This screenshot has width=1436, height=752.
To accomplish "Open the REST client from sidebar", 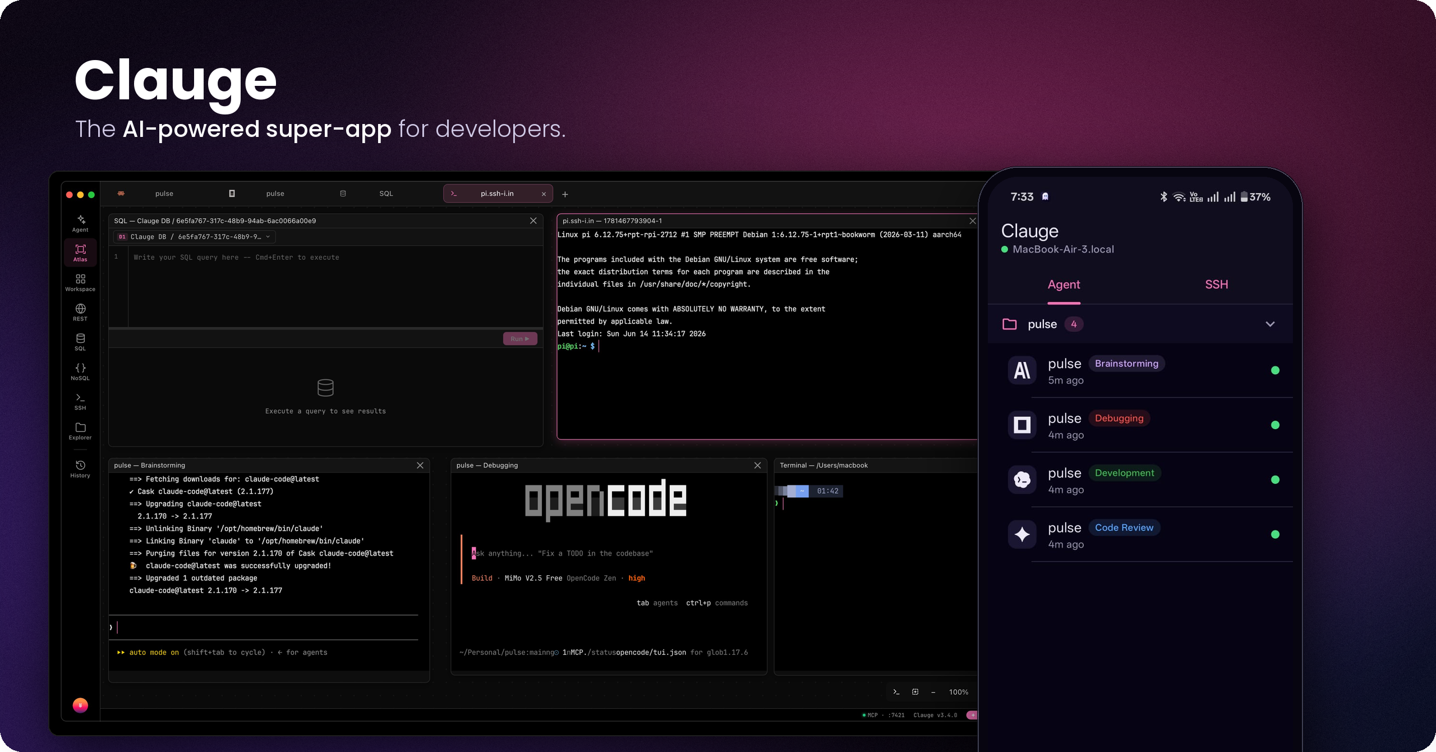I will [80, 312].
